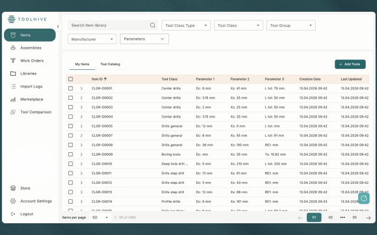Click the Account Settings gear icon
Screen dimensions: 377x235
point(13,201)
